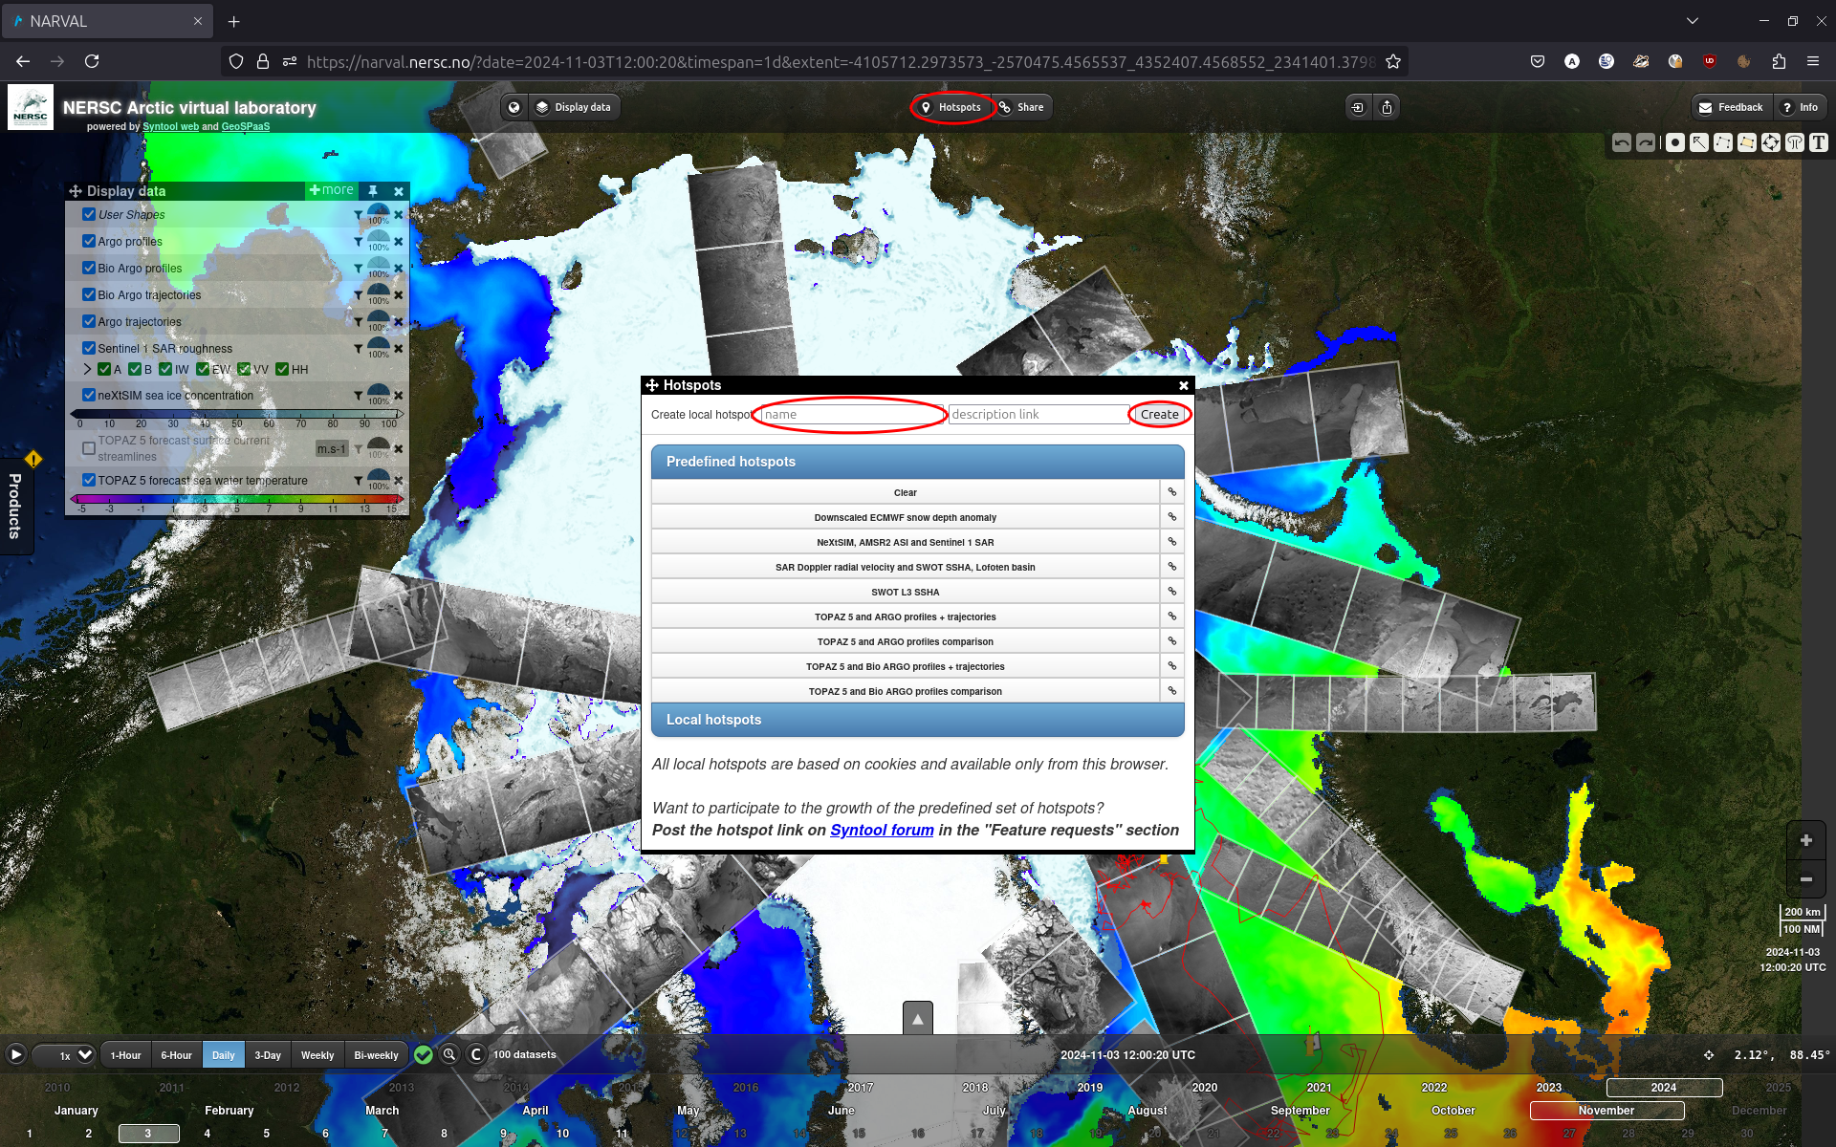
Task: Select the point drawing tool
Action: 1675,142
